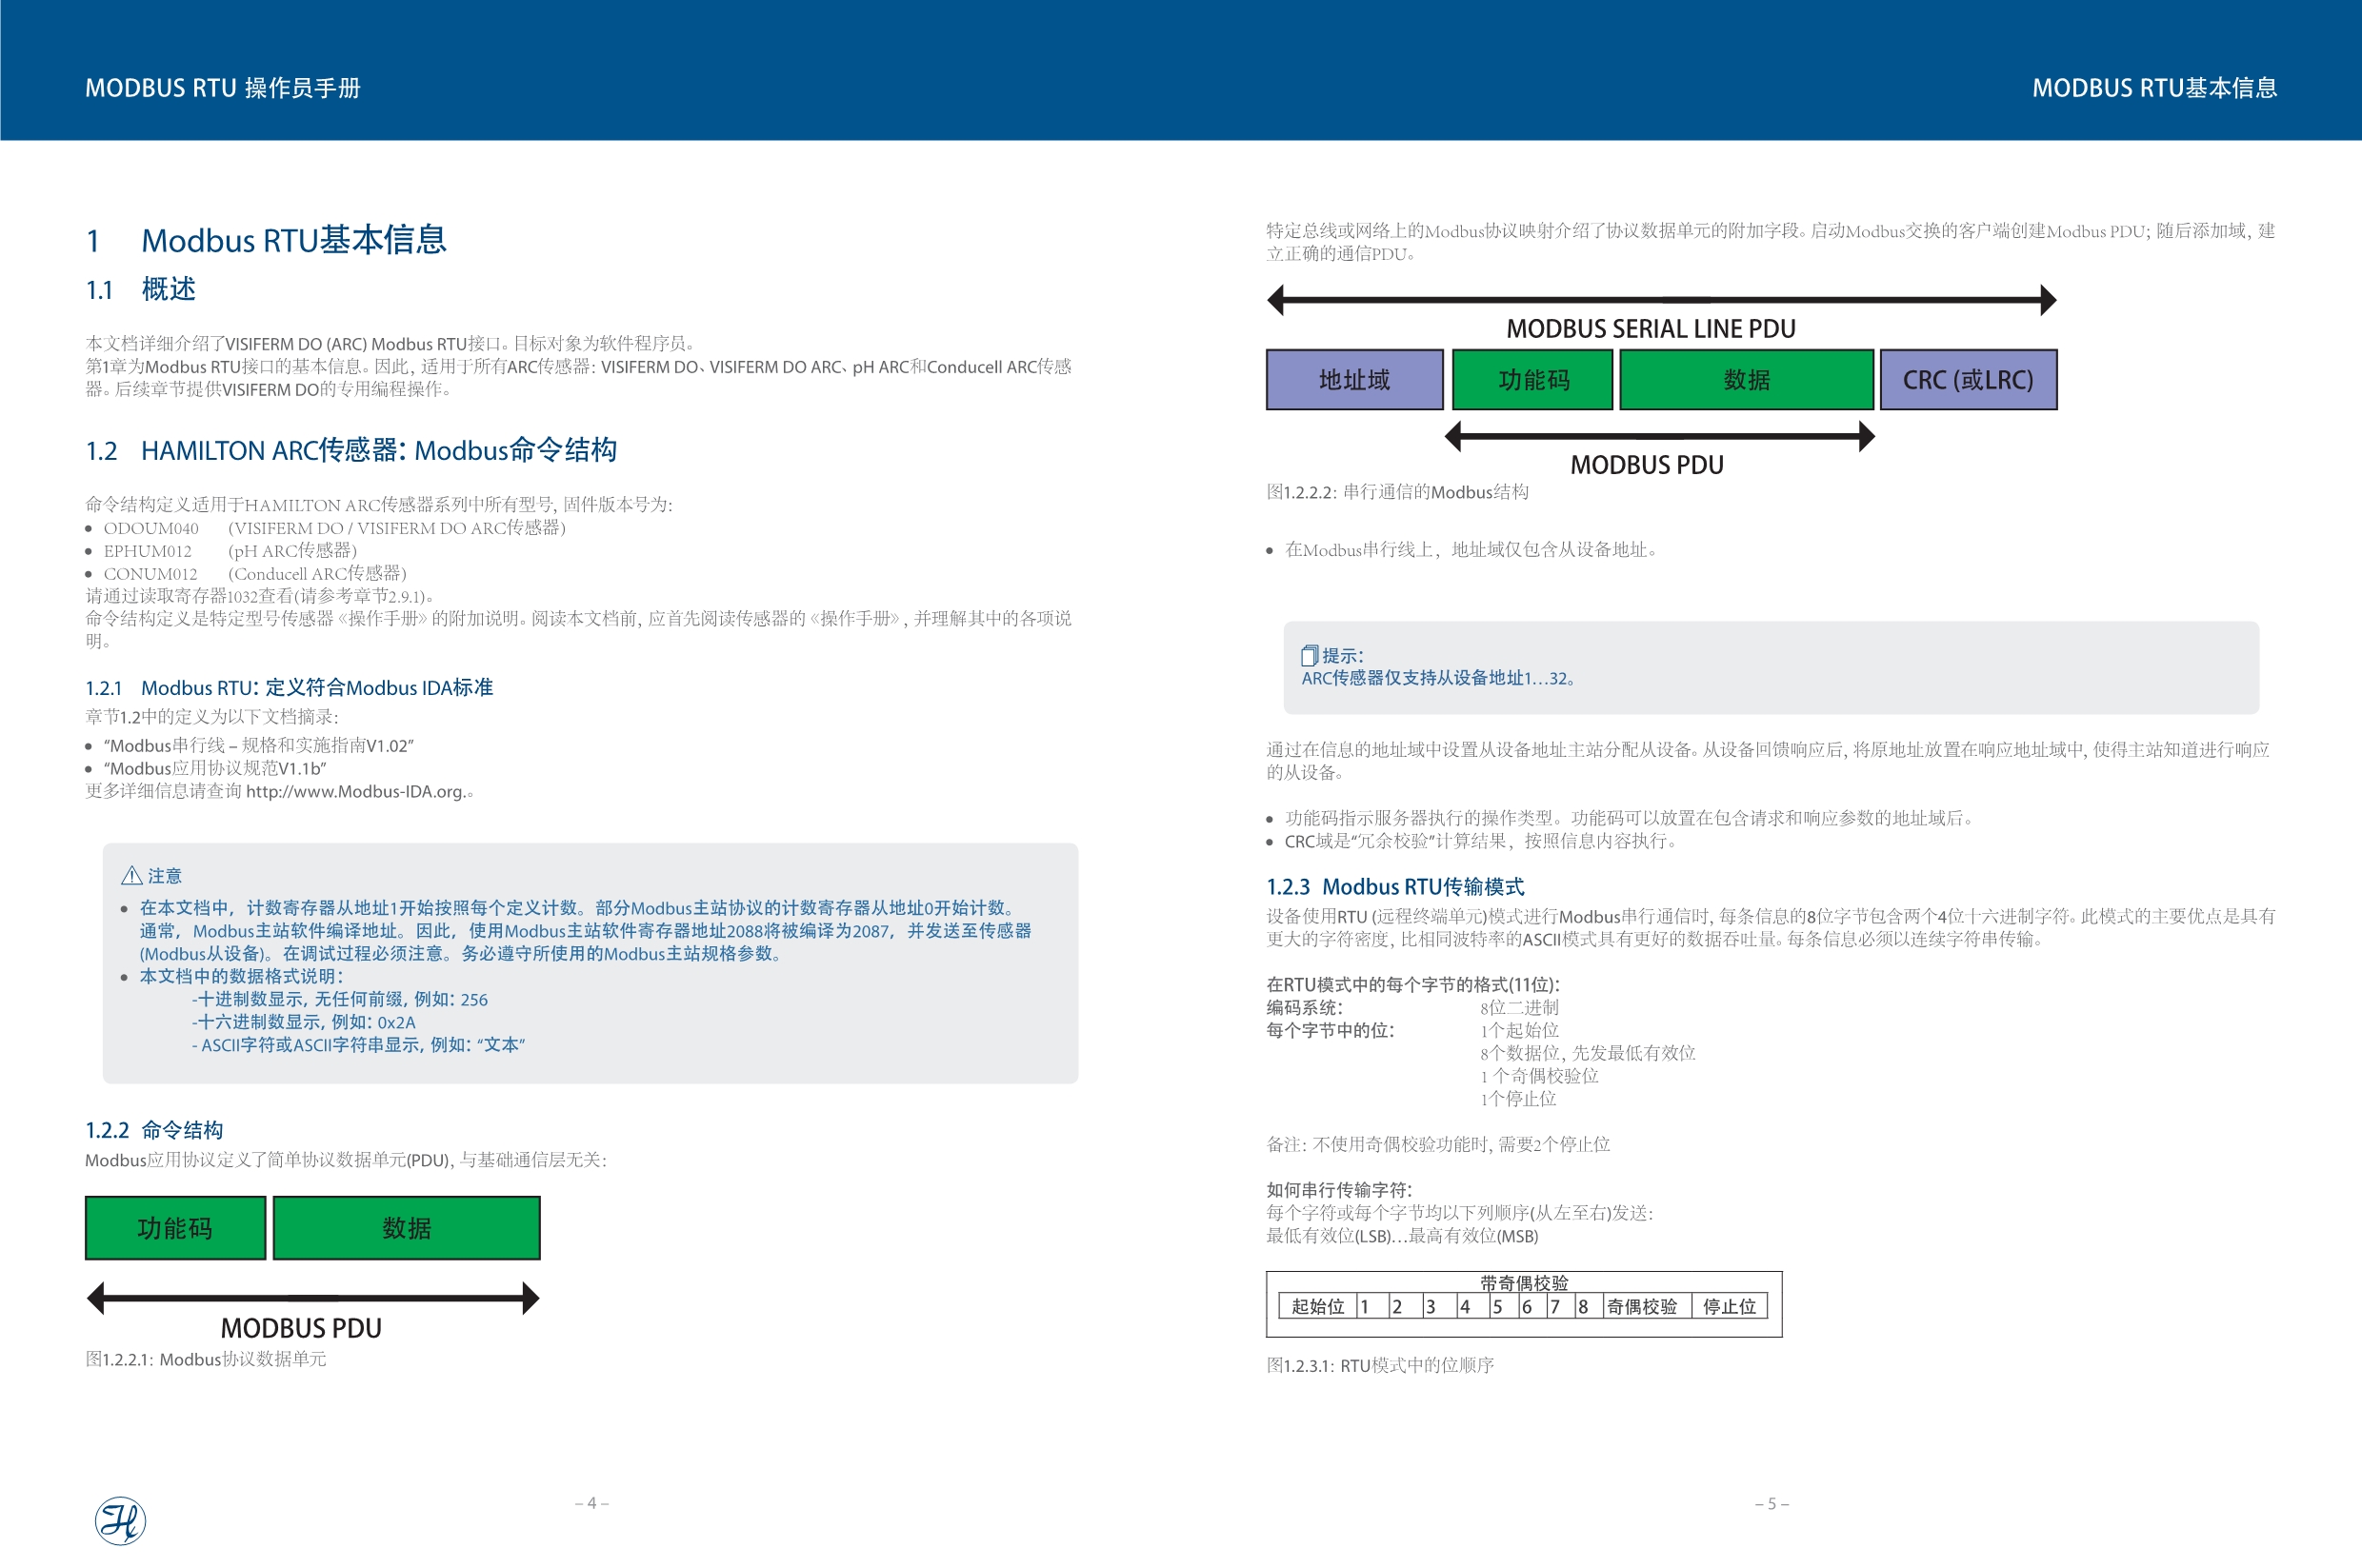Click the heading 如何串行传输字符:
The image size is (2362, 1568).
[x=1339, y=1190]
